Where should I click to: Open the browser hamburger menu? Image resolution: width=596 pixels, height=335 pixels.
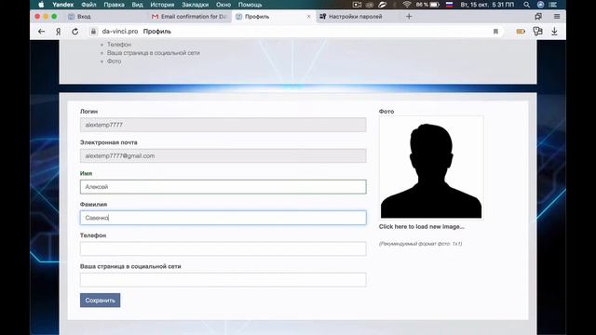557,17
